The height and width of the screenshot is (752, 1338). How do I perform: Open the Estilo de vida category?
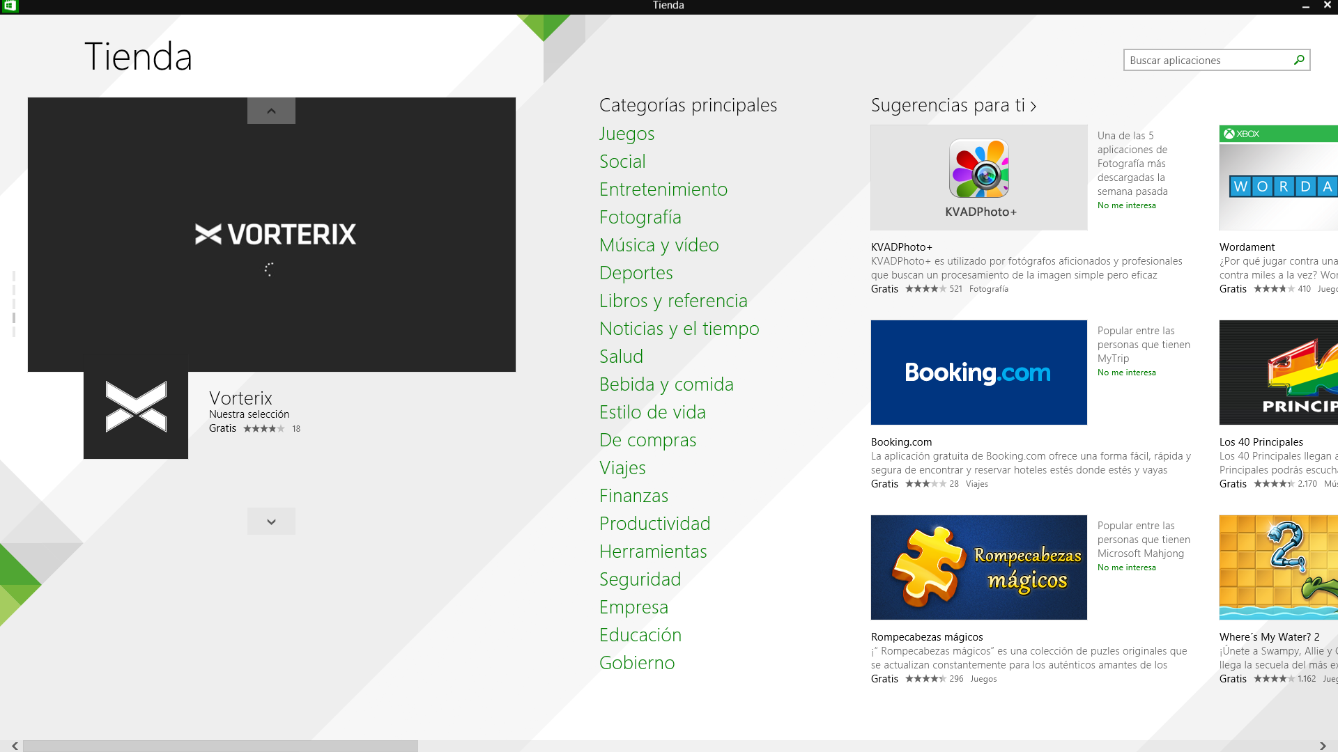click(652, 412)
